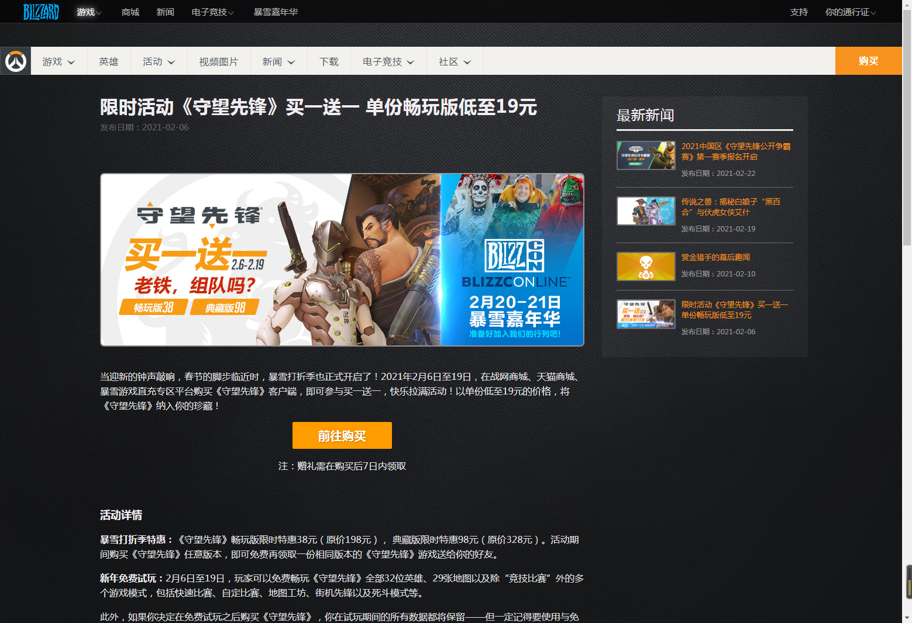This screenshot has width=912, height=623.
Task: Go to 暴雪嘉年华 page
Action: (x=276, y=12)
